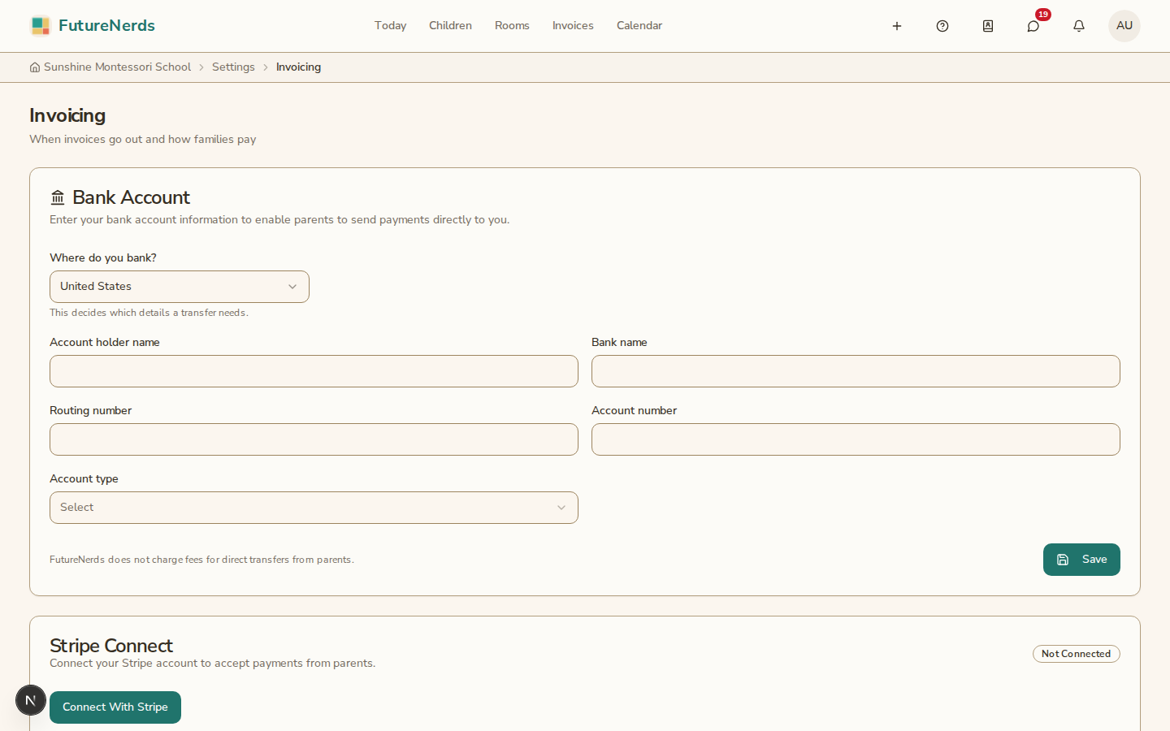Navigate to Rooms
This screenshot has height=731, width=1170.
click(512, 26)
